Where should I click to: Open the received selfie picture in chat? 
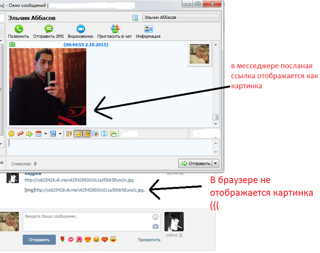click(x=48, y=86)
